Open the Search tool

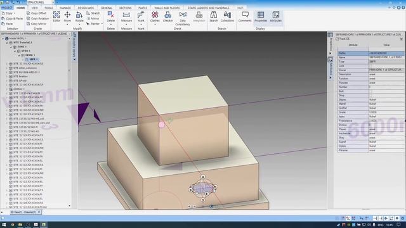coord(214,17)
